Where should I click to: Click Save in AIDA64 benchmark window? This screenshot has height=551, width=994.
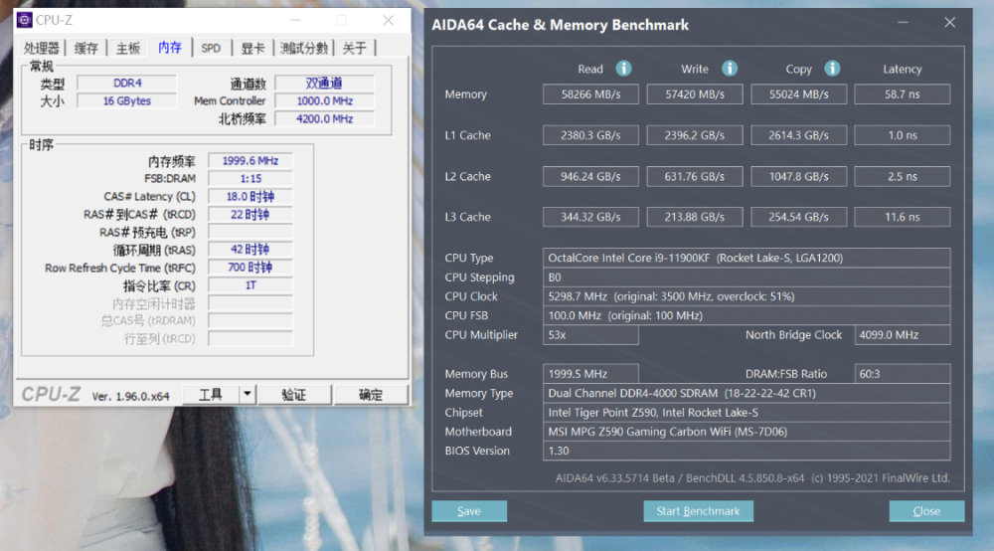click(469, 511)
